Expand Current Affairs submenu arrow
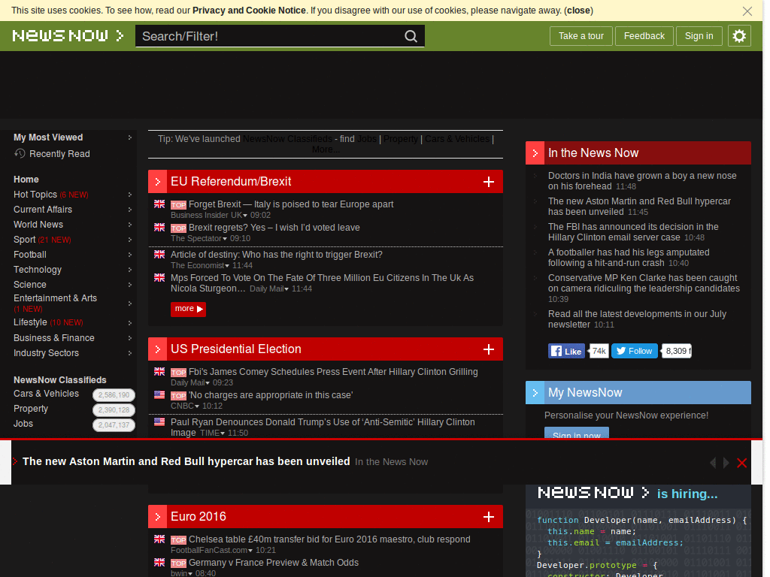Viewport: 770px width, 577px height. [x=129, y=210]
